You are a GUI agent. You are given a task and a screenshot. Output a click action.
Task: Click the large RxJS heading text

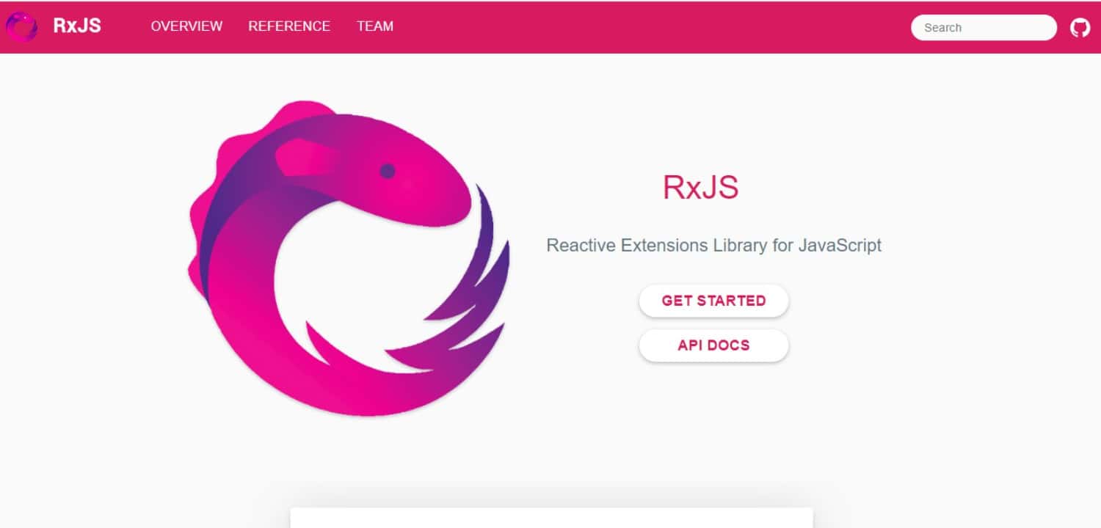(x=700, y=187)
